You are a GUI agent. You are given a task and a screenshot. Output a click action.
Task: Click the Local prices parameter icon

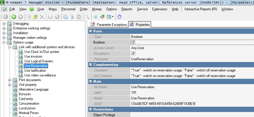coord(15,108)
